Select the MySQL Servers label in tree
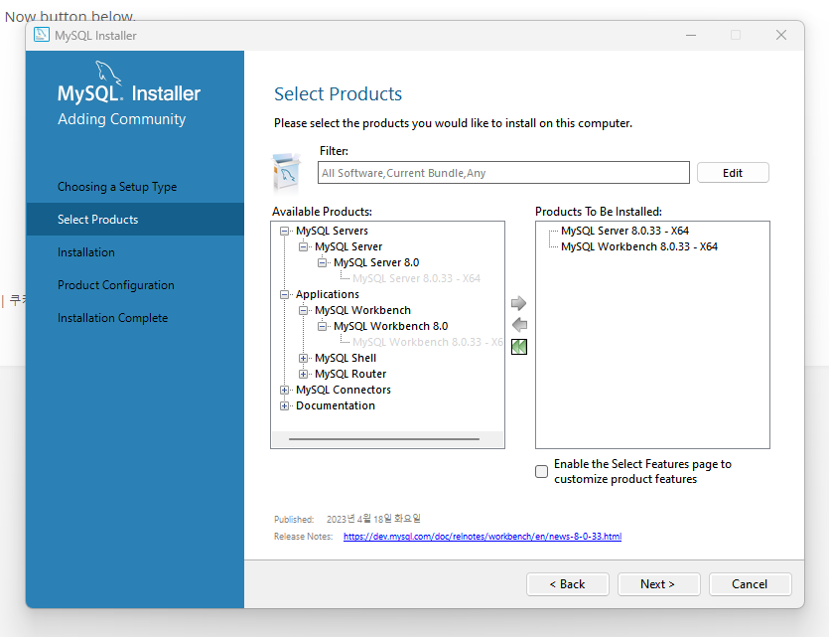 pos(332,231)
